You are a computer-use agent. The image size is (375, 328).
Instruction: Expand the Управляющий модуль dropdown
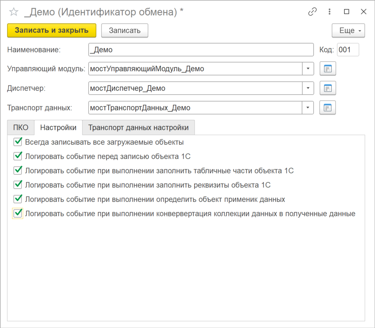pyautogui.click(x=308, y=69)
